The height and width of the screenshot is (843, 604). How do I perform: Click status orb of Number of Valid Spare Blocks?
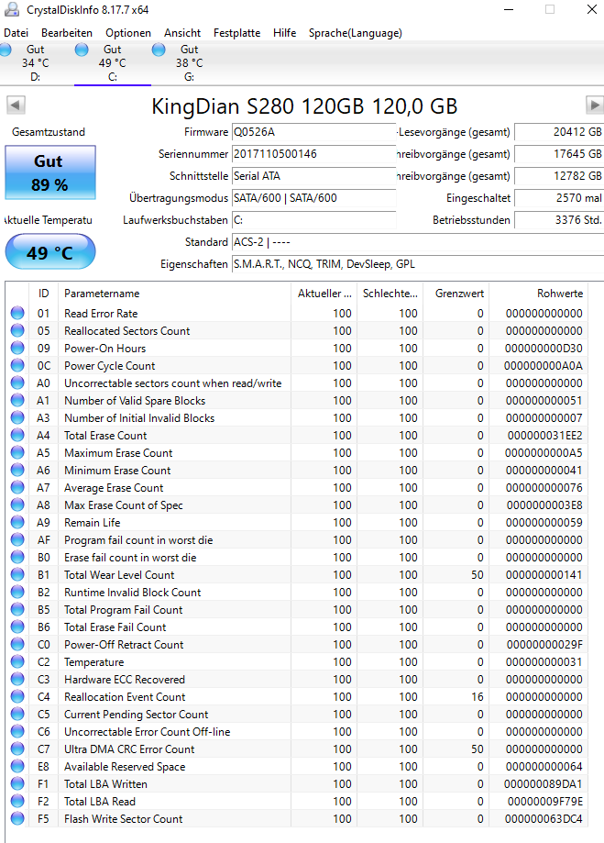(x=17, y=400)
